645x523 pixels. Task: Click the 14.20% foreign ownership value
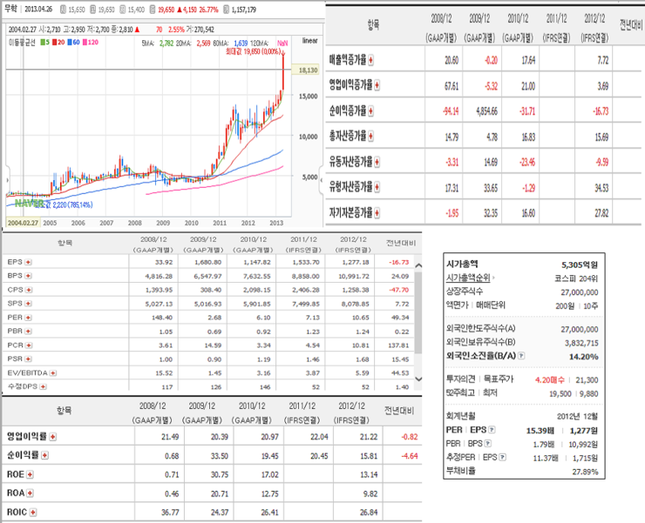pos(584,357)
